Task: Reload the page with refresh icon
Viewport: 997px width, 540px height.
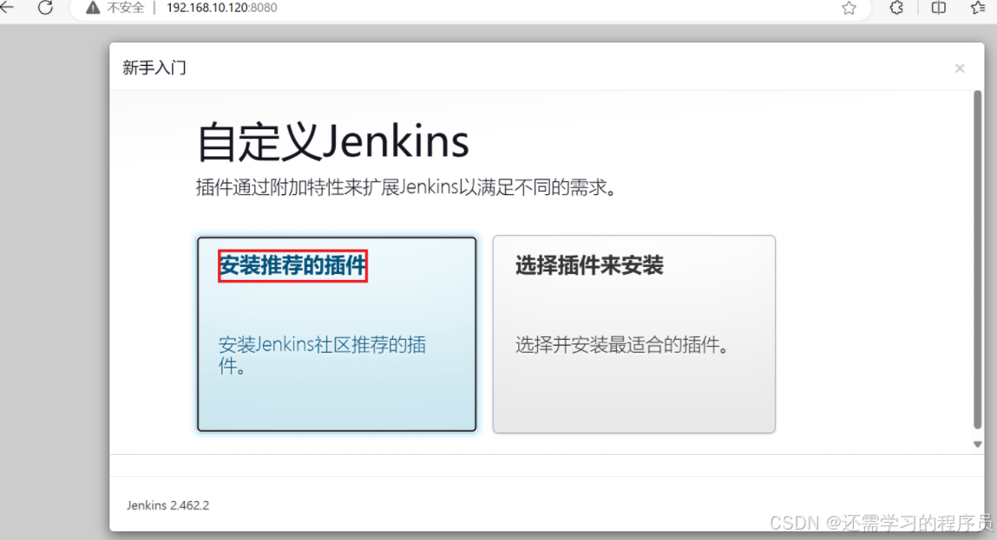Action: (45, 8)
